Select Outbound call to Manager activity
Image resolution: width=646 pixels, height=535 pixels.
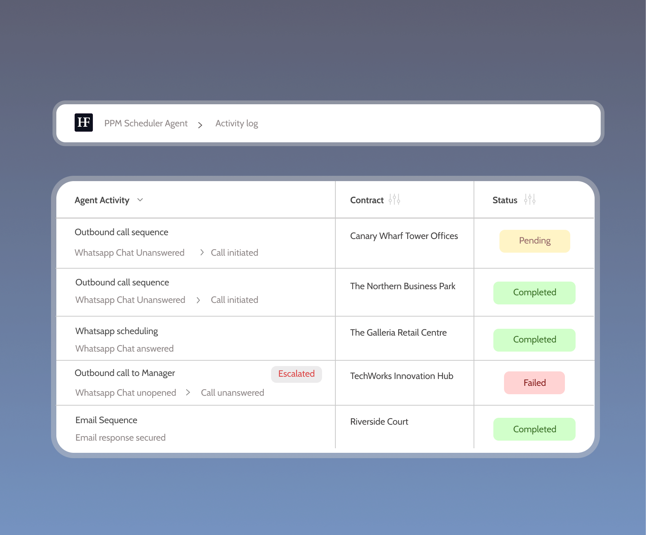(x=125, y=373)
